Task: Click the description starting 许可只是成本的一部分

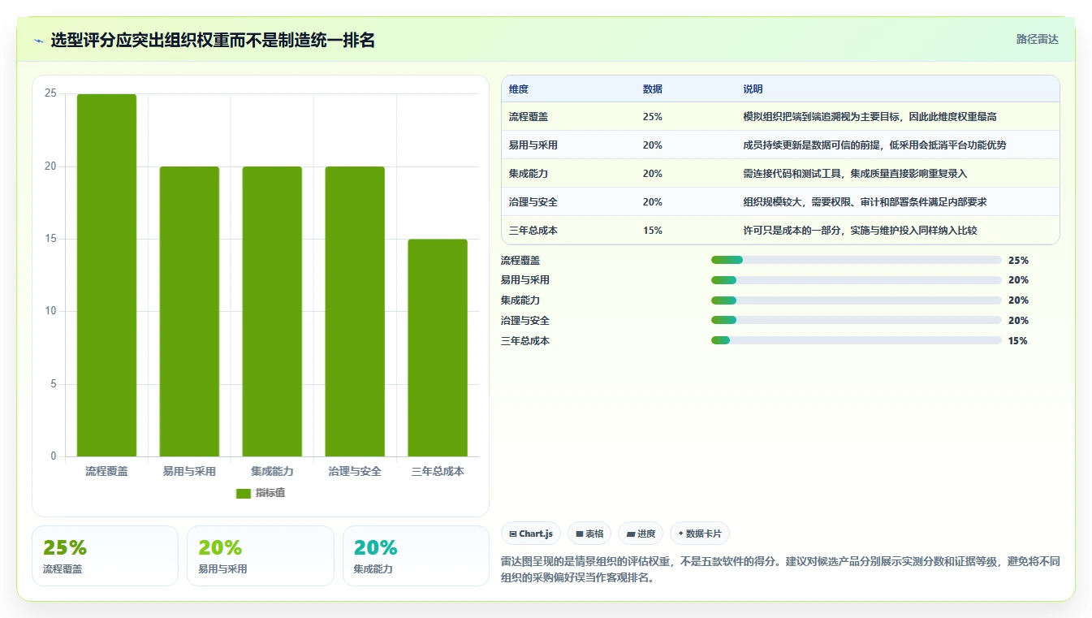Action: coord(860,231)
